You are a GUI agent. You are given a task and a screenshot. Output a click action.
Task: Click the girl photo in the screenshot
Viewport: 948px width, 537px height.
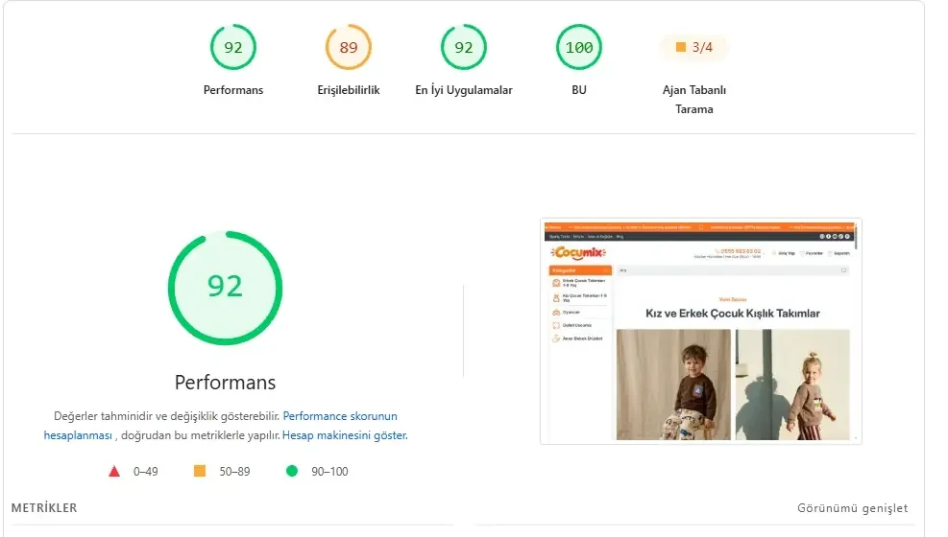[x=792, y=385]
